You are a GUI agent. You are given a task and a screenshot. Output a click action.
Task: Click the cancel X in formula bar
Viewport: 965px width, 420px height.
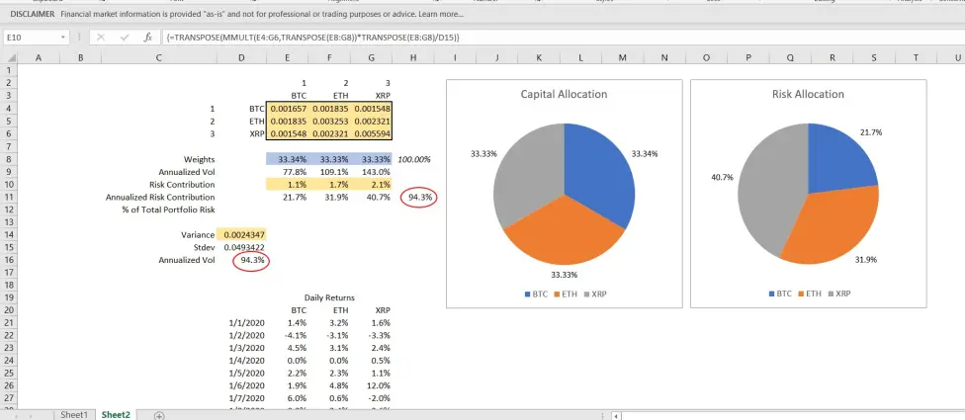point(101,38)
